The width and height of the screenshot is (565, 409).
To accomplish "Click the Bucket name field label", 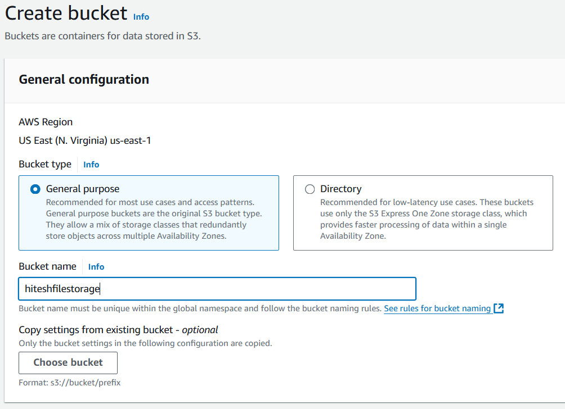I will (x=47, y=266).
